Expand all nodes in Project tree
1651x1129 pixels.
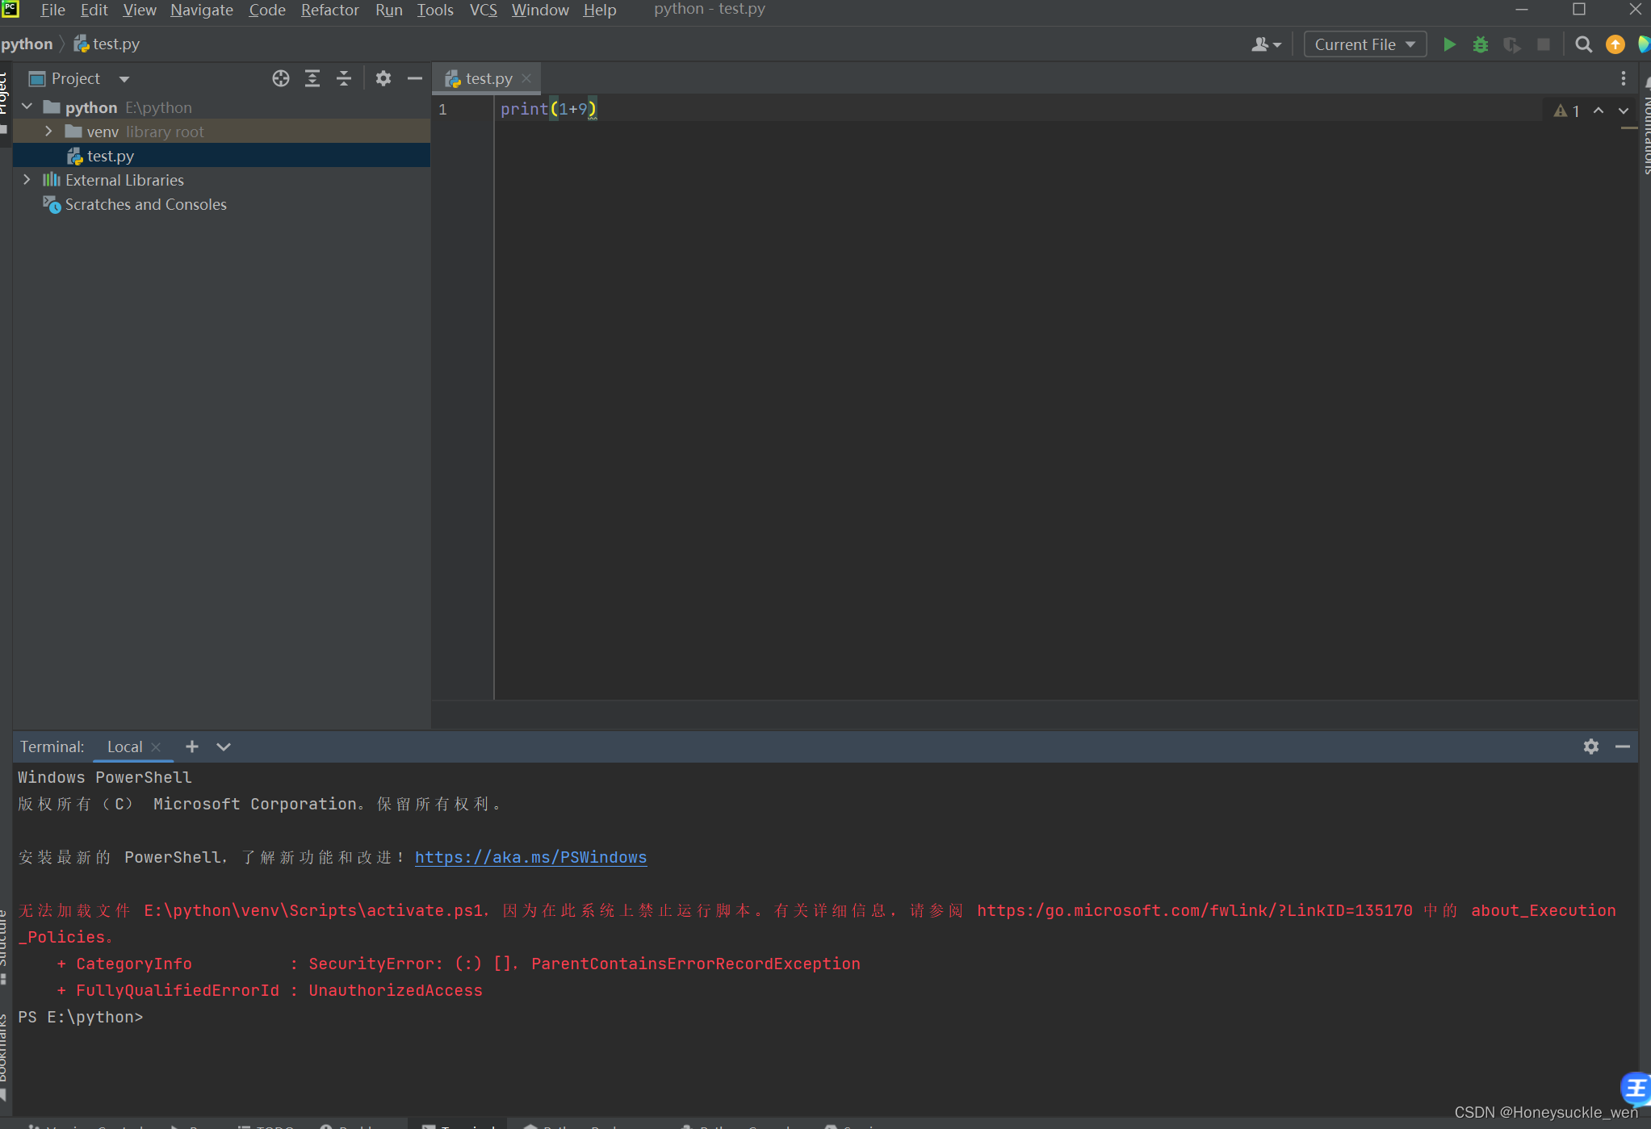[x=312, y=78]
